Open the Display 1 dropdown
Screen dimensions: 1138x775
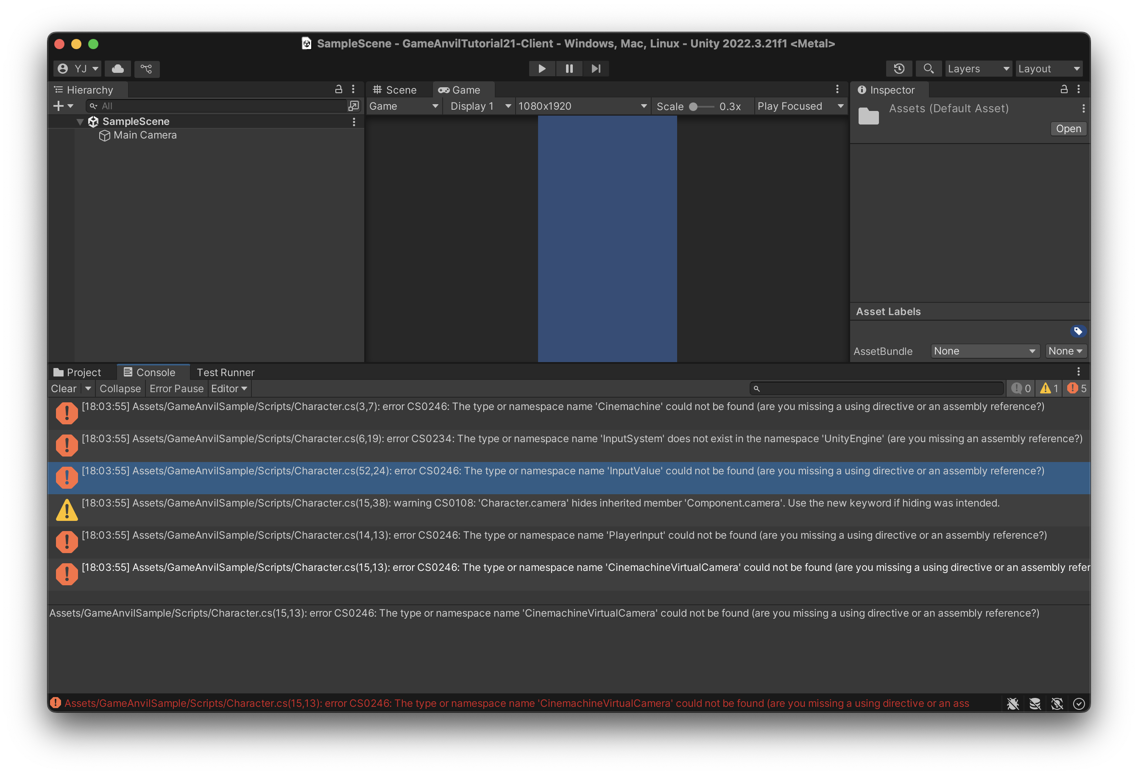[480, 106]
